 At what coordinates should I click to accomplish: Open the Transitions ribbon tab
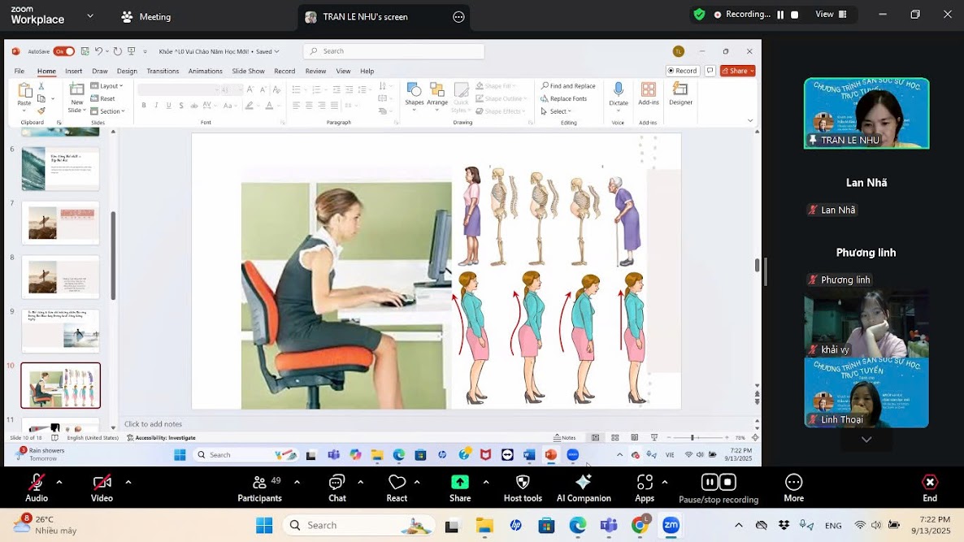(x=163, y=72)
